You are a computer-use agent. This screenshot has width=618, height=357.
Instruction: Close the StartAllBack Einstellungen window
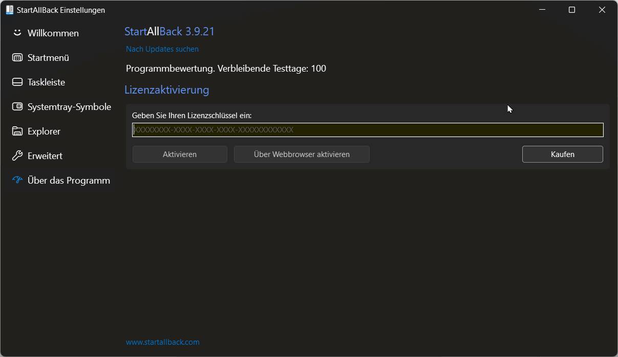[602, 10]
